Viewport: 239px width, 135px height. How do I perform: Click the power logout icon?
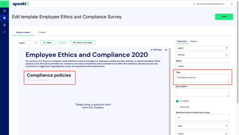tap(232, 4)
